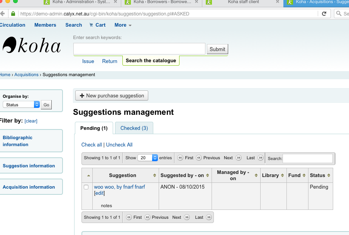349x235 pixels.
Task: Click the table Search input field
Action: point(308,158)
